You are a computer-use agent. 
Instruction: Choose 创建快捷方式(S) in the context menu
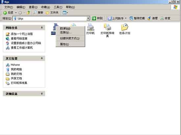point(70,38)
